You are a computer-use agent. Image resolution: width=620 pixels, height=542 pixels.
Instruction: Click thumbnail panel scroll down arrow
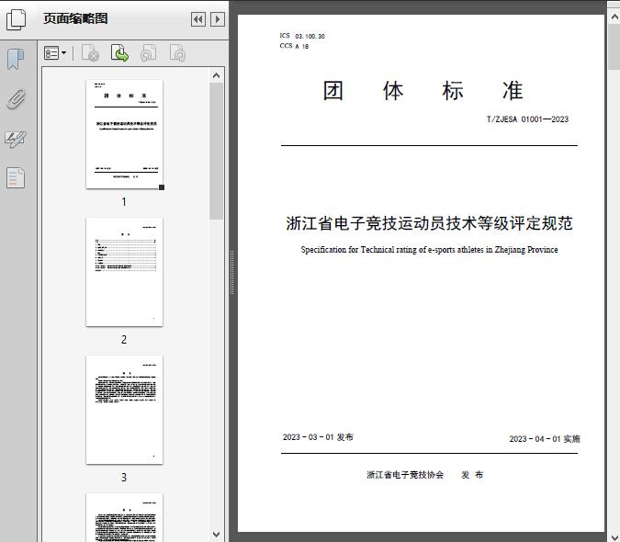[216, 535]
